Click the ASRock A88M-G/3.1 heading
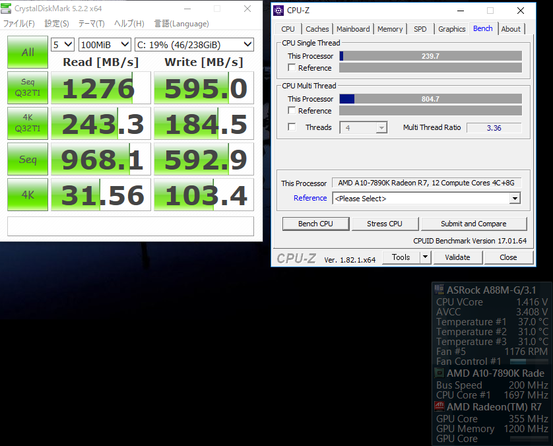Image resolution: width=553 pixels, height=446 pixels. [x=491, y=290]
